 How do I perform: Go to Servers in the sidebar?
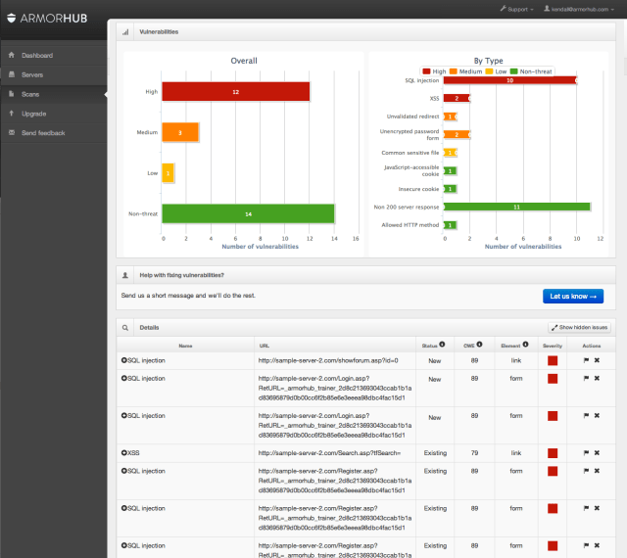(x=32, y=74)
